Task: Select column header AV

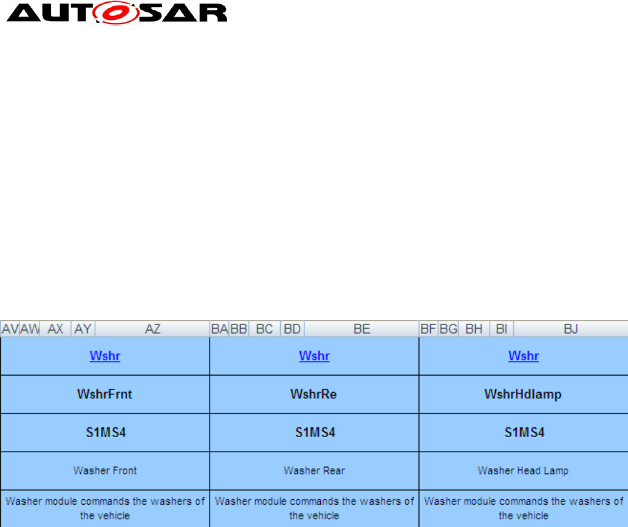Action: pyautogui.click(x=10, y=329)
